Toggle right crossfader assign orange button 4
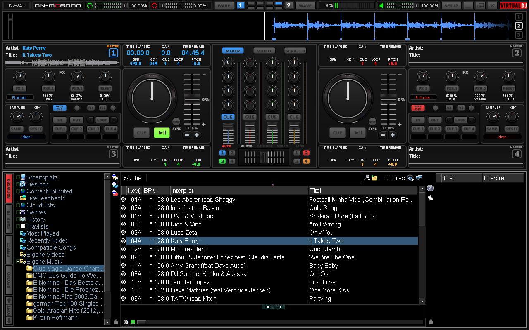 point(306,161)
